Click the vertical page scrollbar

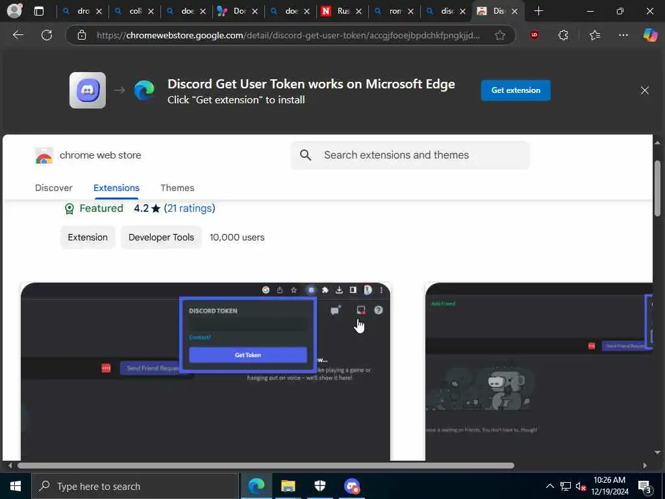click(x=657, y=189)
